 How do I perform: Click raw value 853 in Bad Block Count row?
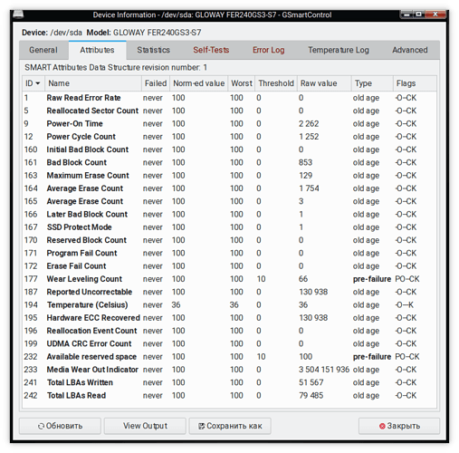(x=305, y=162)
